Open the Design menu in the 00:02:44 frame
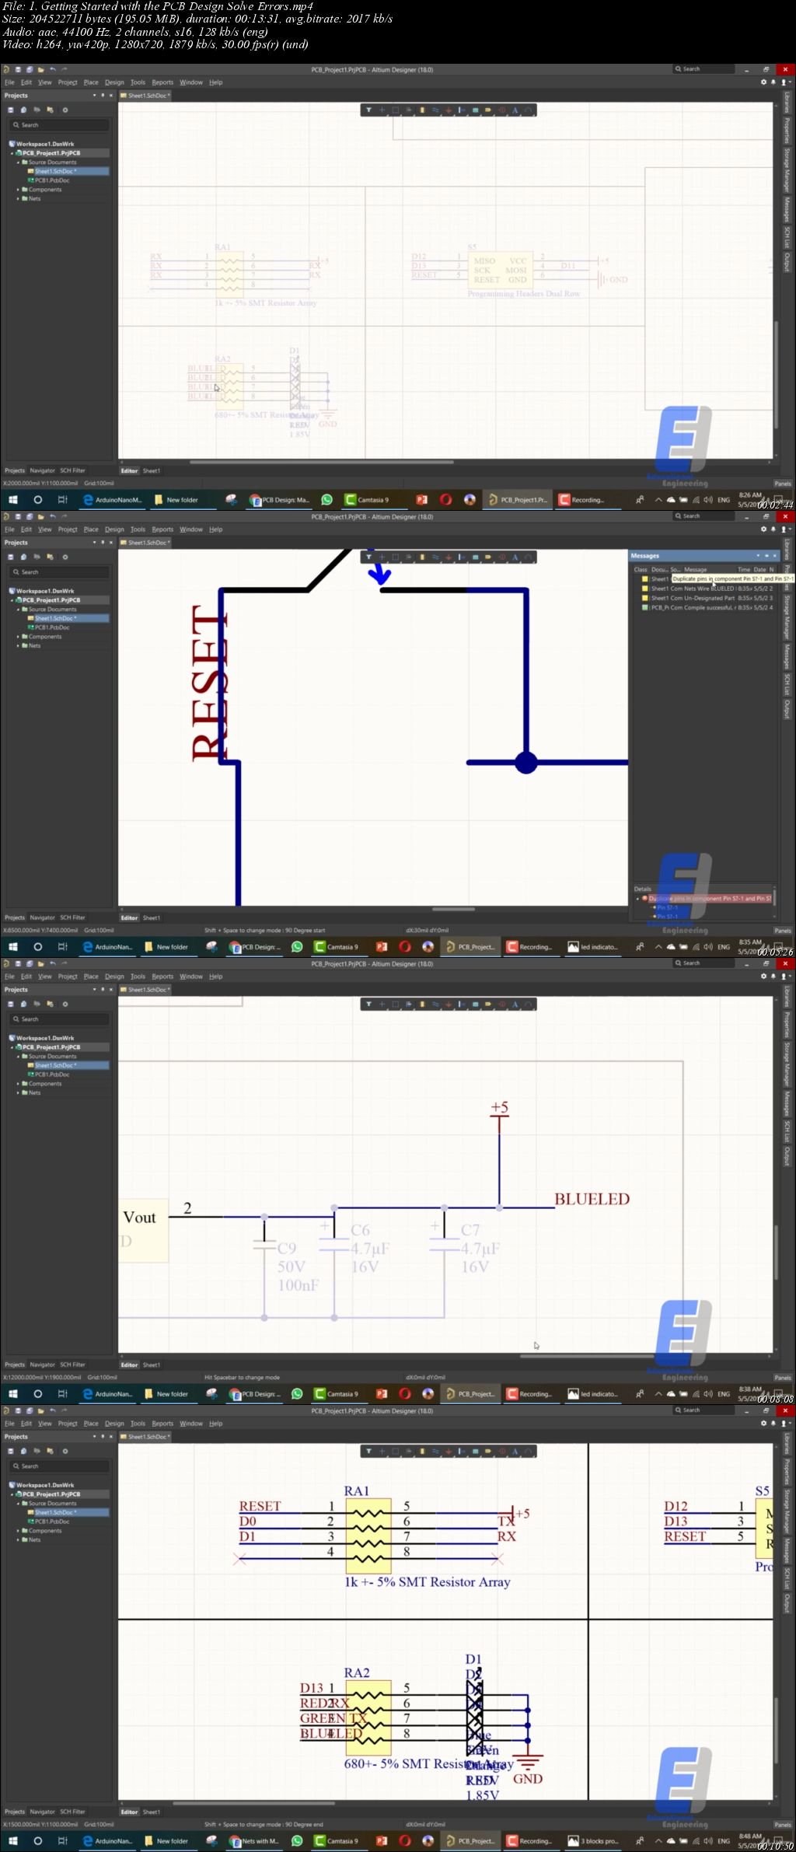The width and height of the screenshot is (796, 1852). coord(114,82)
